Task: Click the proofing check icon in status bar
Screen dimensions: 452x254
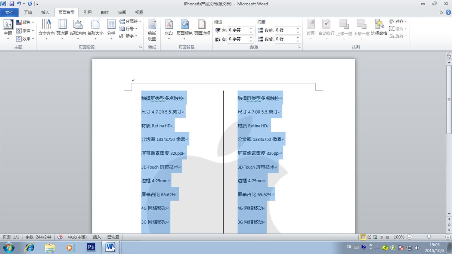Action: point(60,237)
